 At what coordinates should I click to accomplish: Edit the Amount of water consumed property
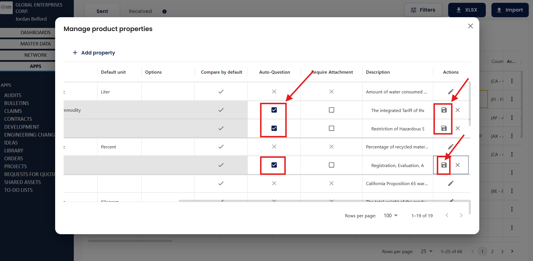click(x=451, y=92)
